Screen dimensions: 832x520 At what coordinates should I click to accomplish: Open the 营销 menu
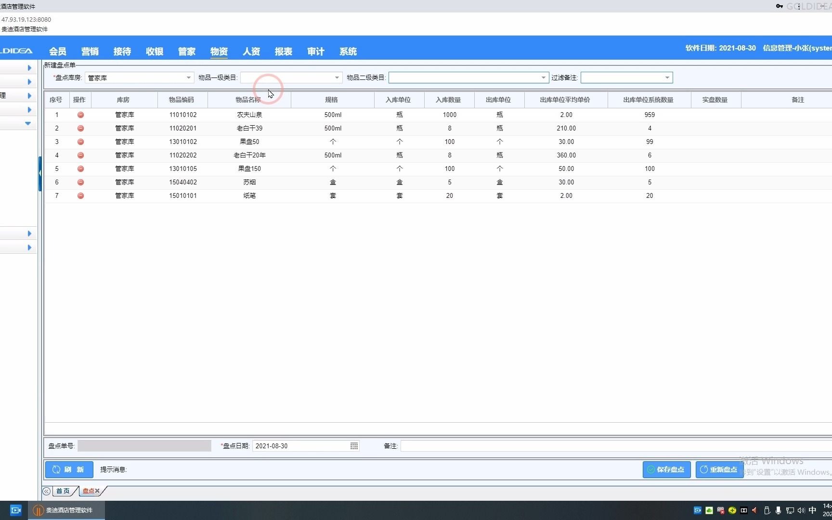pyautogui.click(x=90, y=52)
